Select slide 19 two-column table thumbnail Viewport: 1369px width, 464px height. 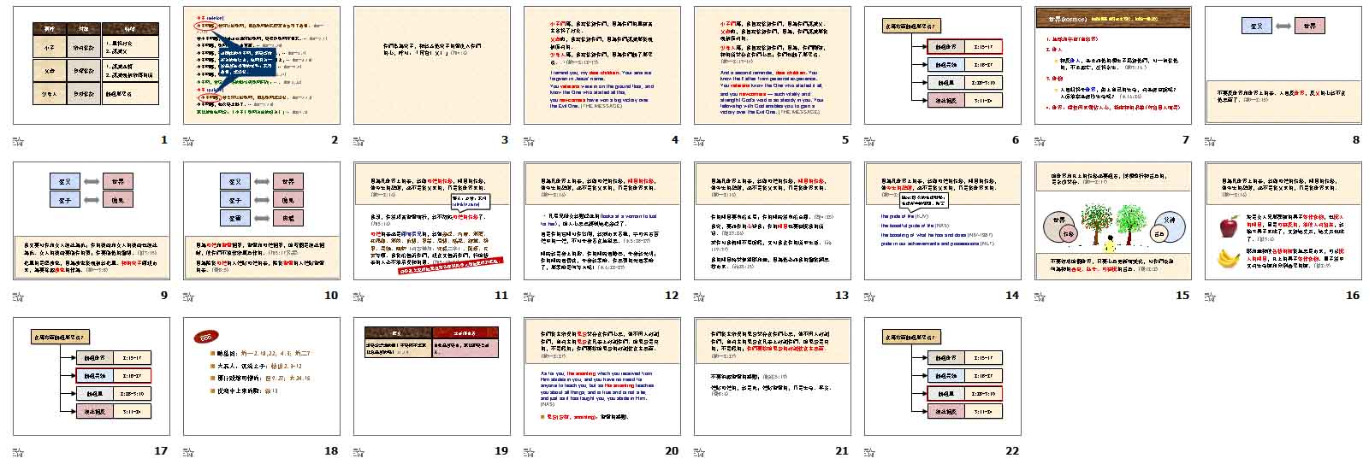pos(432,376)
